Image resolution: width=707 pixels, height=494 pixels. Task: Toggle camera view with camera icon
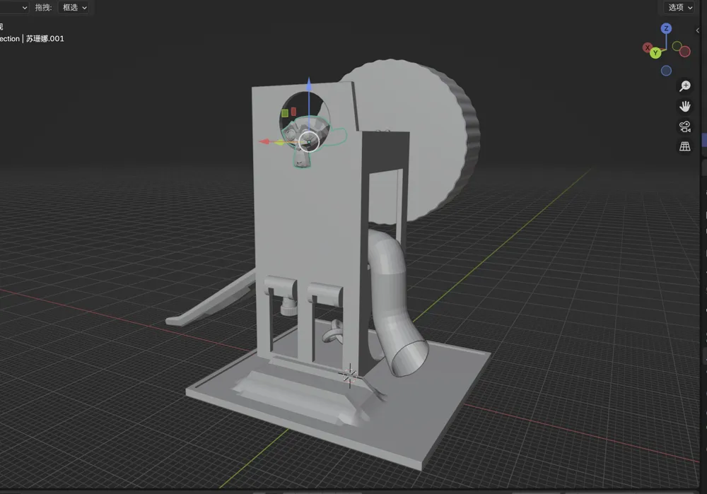click(684, 127)
